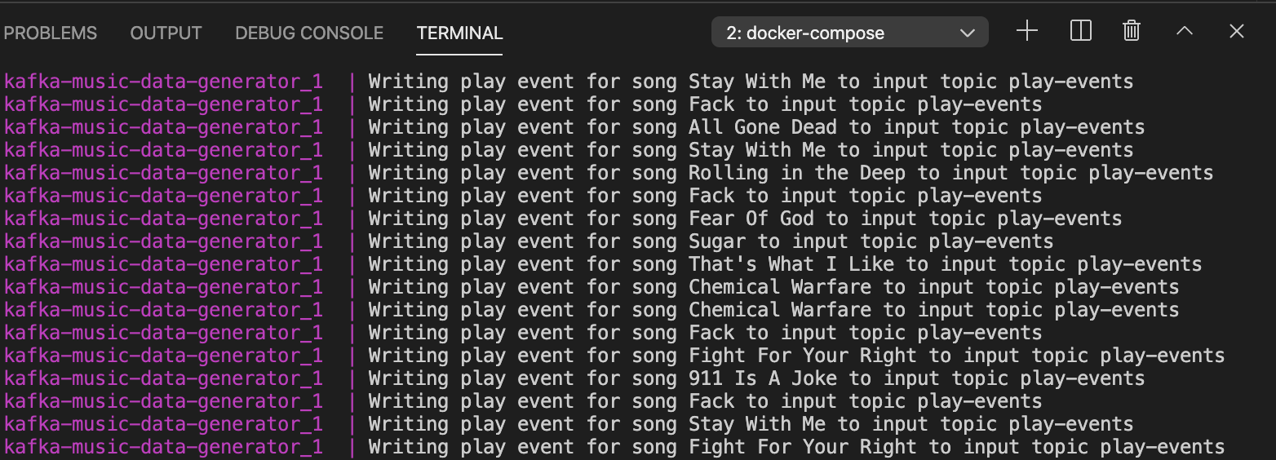This screenshot has width=1276, height=460.
Task: Click the first Chemical Warfare log line
Action: tap(591, 287)
